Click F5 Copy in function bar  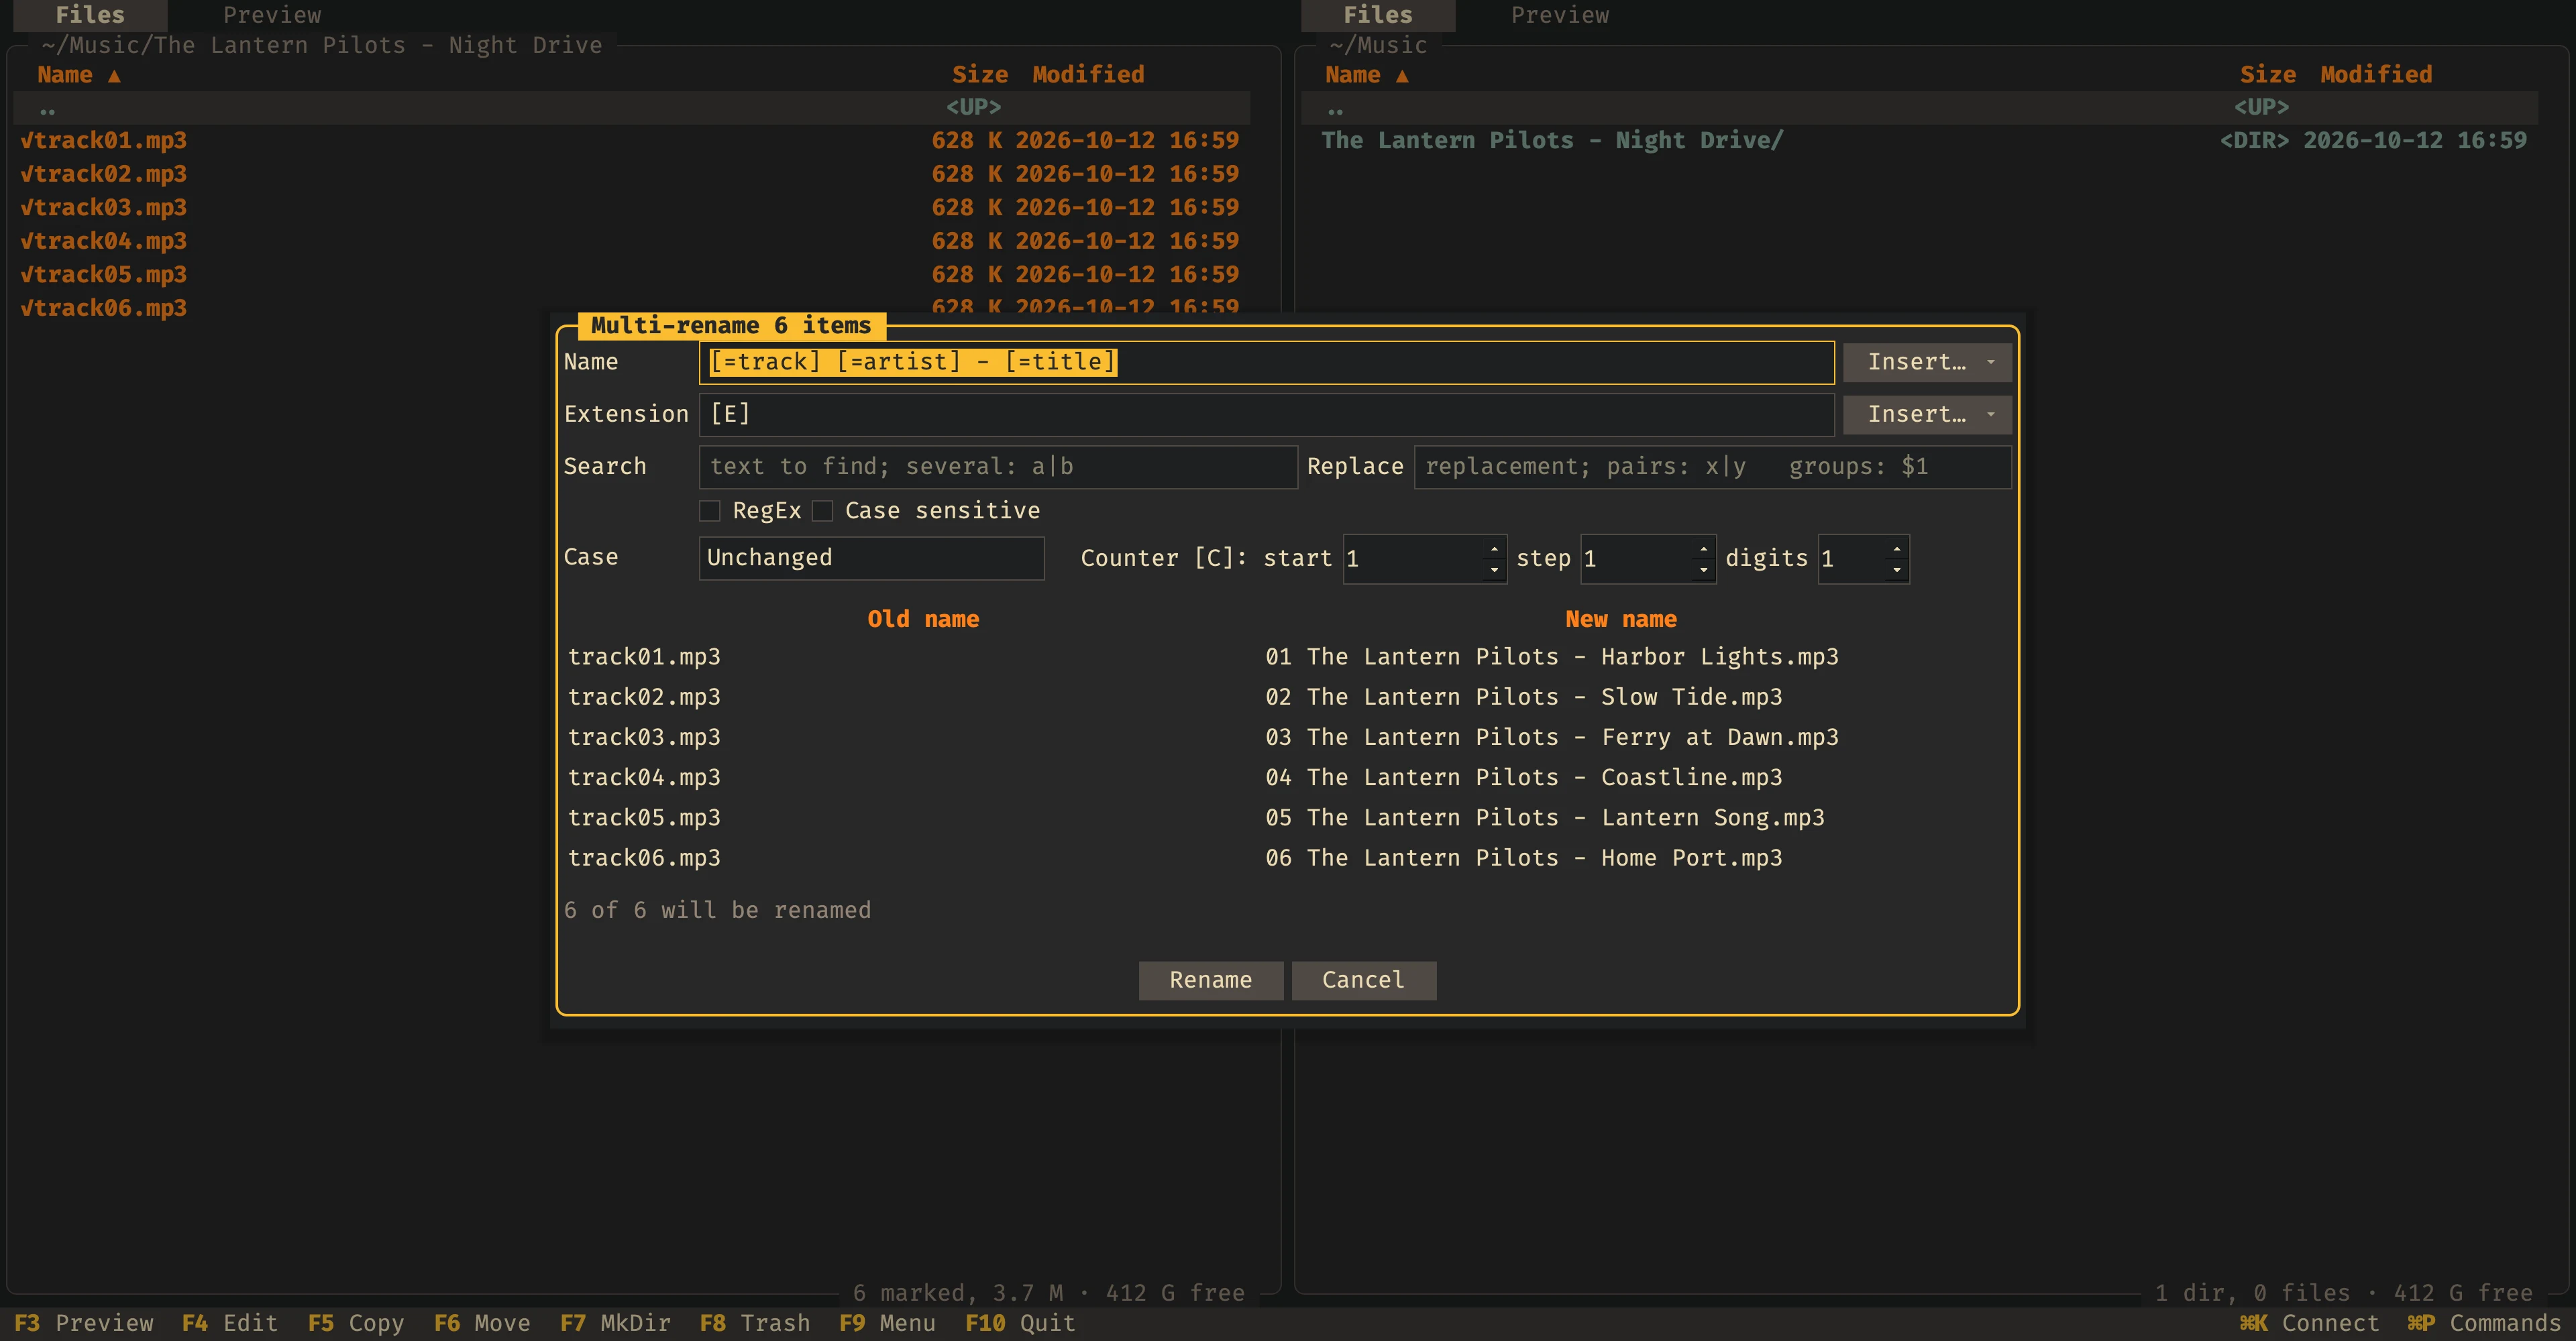click(x=356, y=1323)
